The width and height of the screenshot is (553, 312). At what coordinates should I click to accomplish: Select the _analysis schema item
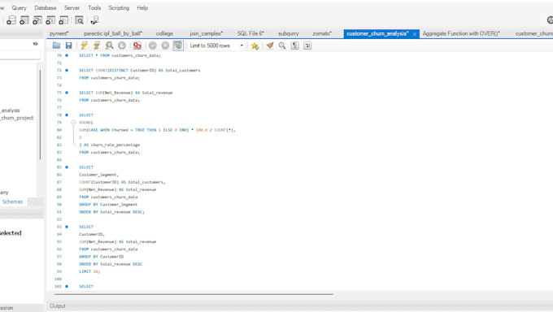click(11, 110)
